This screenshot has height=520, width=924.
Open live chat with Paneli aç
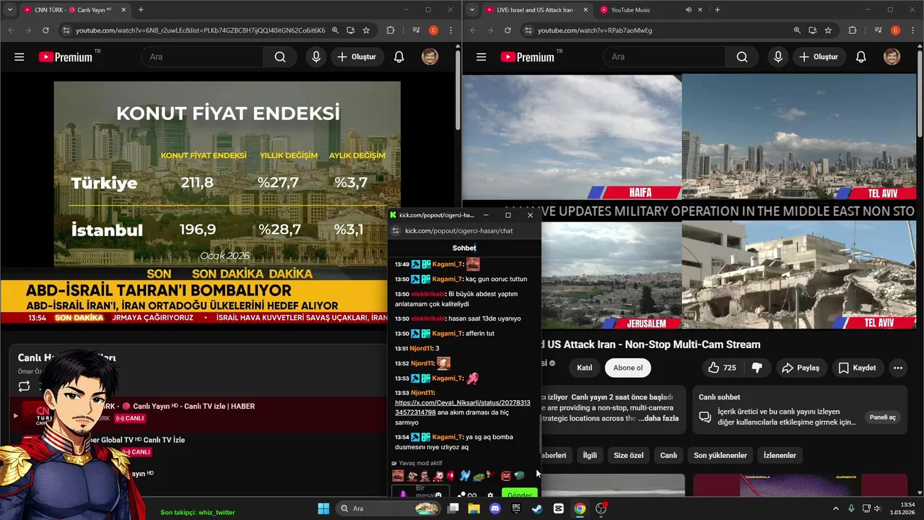click(882, 417)
